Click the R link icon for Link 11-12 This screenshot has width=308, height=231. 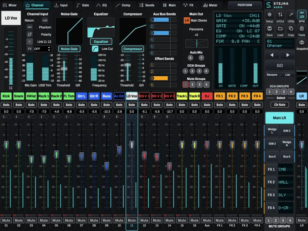pyautogui.click(x=30, y=42)
